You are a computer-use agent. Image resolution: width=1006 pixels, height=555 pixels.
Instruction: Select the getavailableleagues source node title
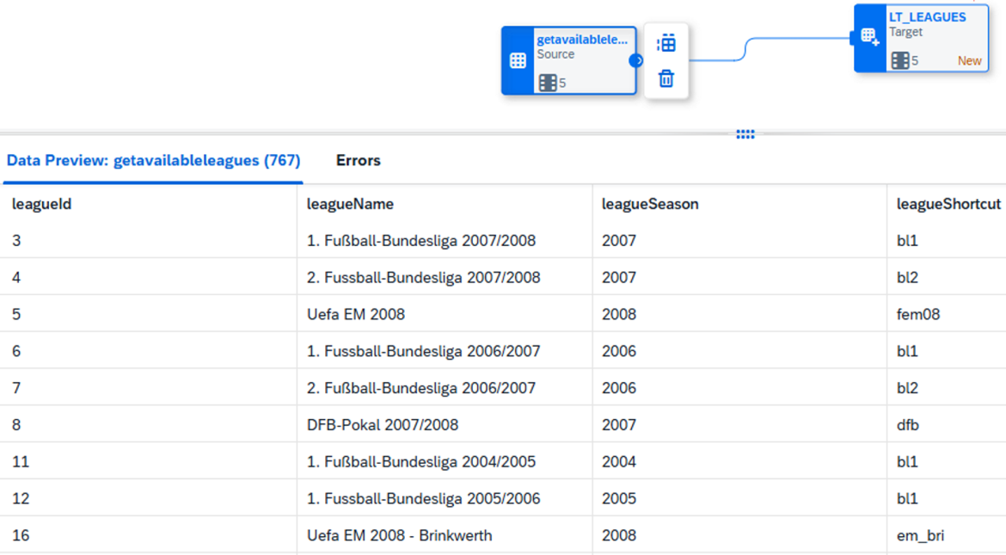pos(581,40)
